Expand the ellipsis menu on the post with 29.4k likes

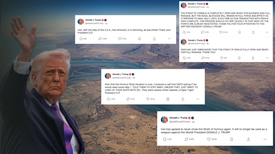[265, 139]
